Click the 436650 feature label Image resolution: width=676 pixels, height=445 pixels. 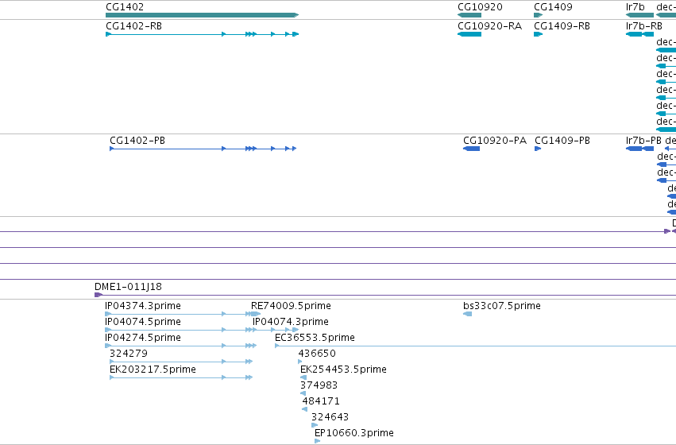click(317, 354)
